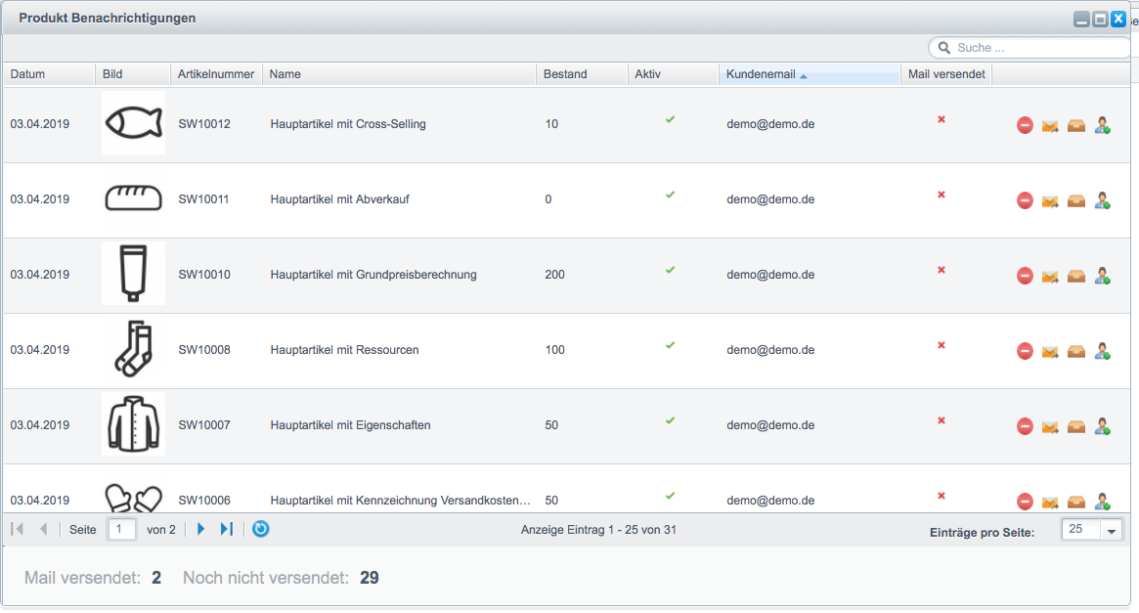The height and width of the screenshot is (613, 1139).
Task: Click red delete icon for SW10012 row
Action: [x=1025, y=126]
